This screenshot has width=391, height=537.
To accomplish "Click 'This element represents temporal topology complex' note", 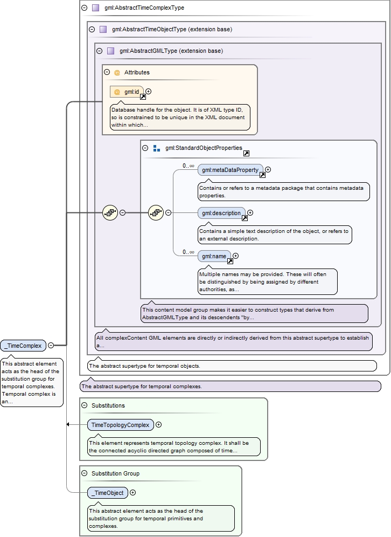I will (x=174, y=446).
